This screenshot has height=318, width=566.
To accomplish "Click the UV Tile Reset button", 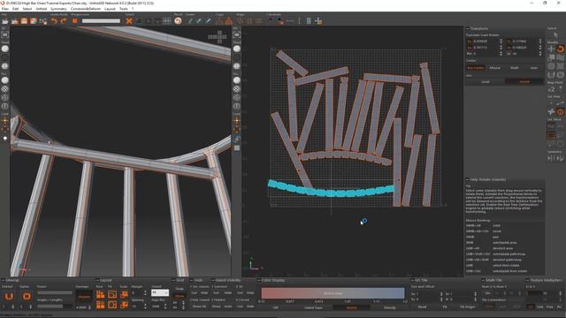I will [422, 307].
